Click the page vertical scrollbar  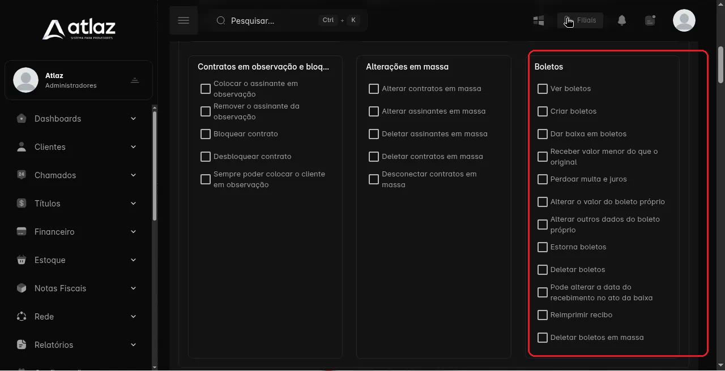point(720,65)
